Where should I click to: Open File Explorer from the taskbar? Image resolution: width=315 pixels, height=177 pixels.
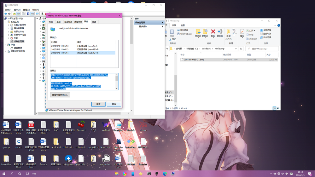click(x=117, y=174)
